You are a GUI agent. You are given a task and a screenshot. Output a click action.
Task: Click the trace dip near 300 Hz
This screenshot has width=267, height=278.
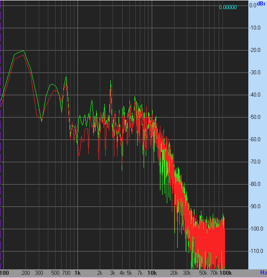[41, 121]
